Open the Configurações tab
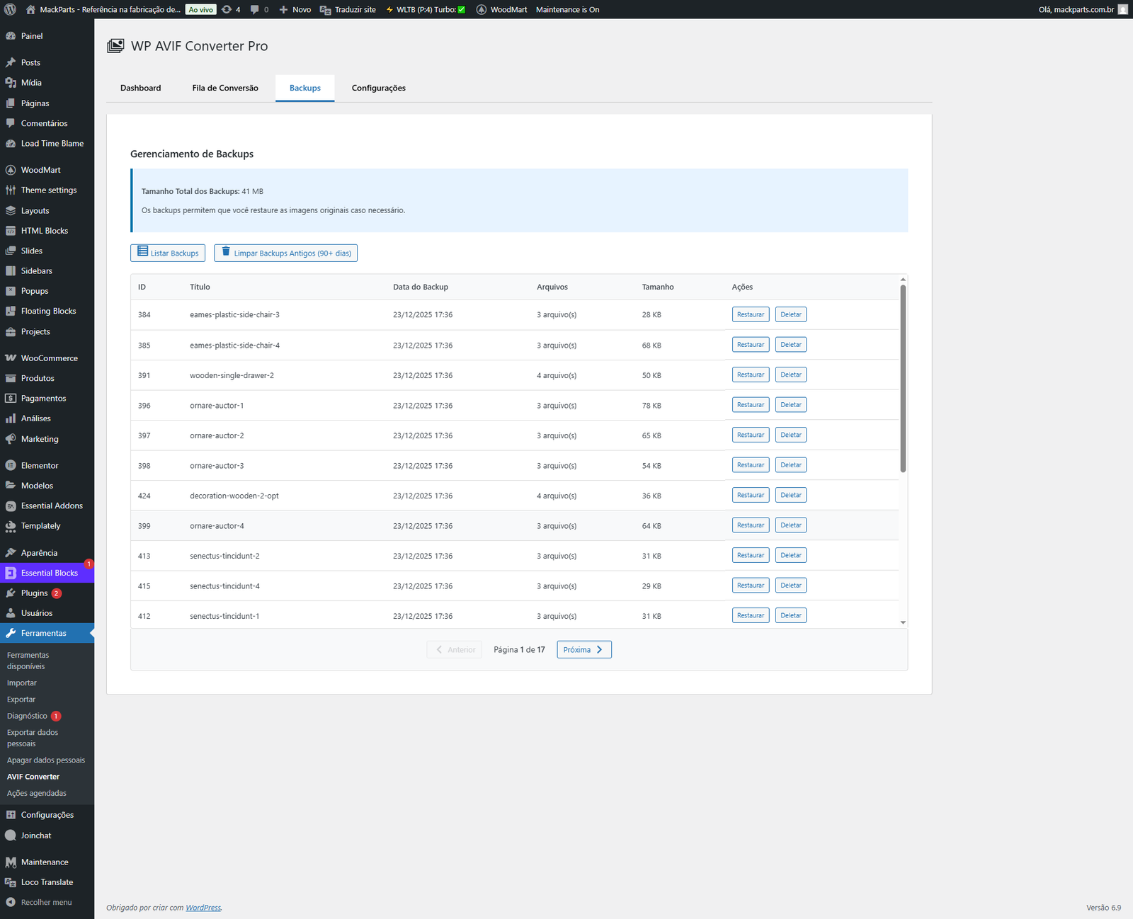1133x919 pixels. point(378,88)
